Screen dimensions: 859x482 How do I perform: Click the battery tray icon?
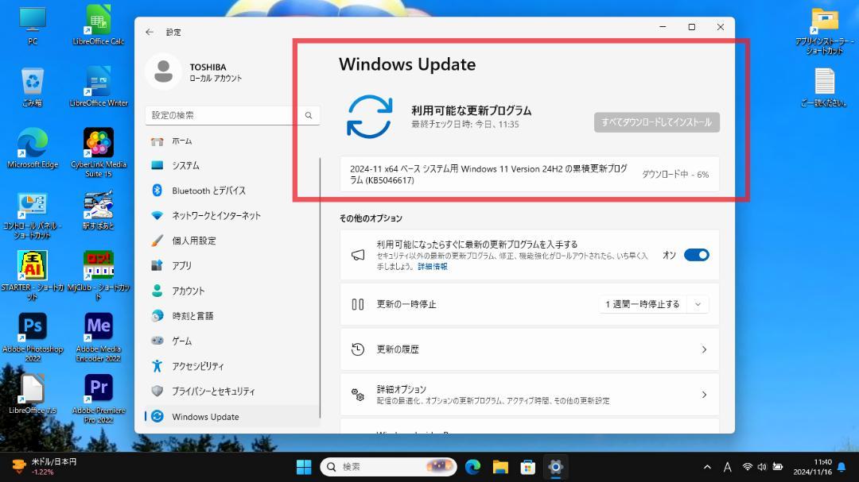pos(777,467)
